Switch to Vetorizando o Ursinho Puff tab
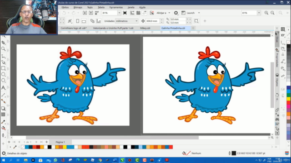 coord(113,28)
